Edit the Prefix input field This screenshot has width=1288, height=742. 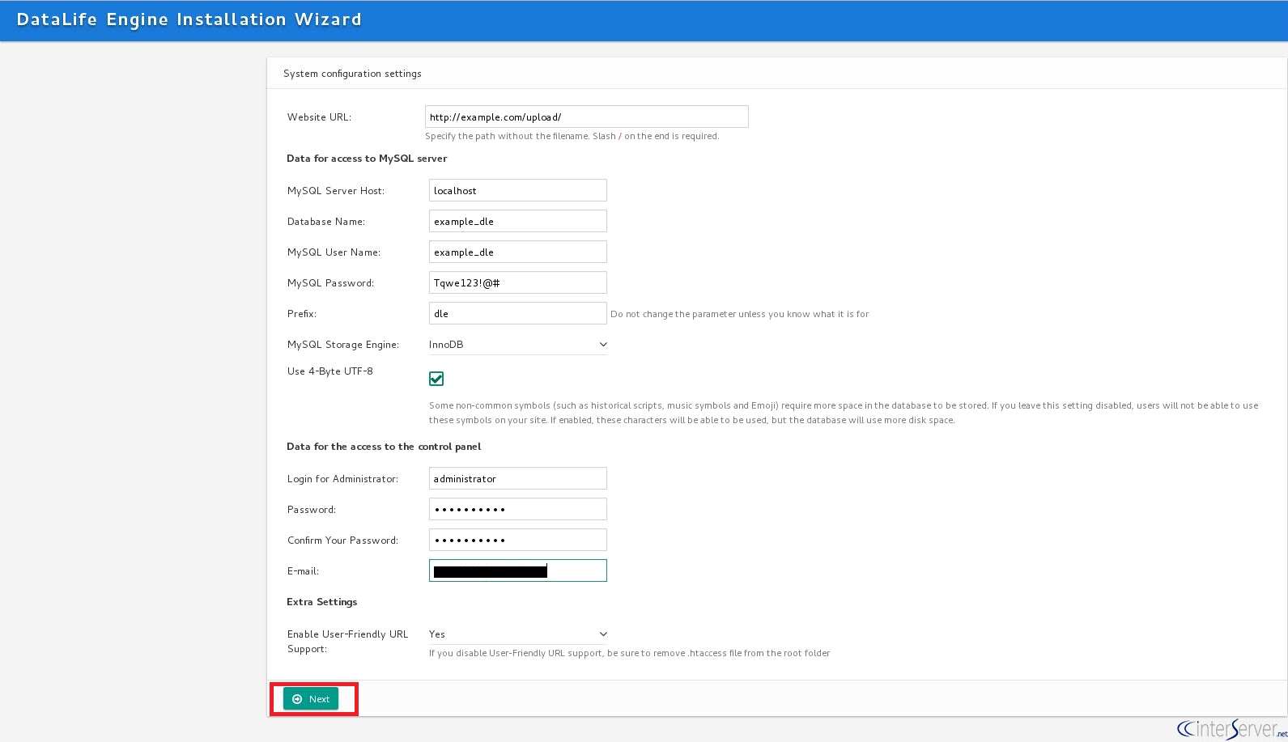[518, 313]
